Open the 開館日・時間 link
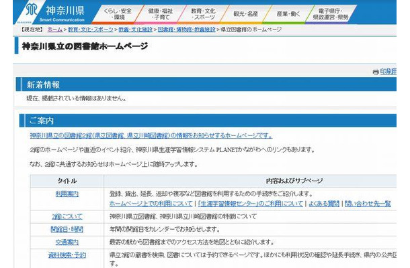The width and height of the screenshot is (410, 268). (67, 229)
